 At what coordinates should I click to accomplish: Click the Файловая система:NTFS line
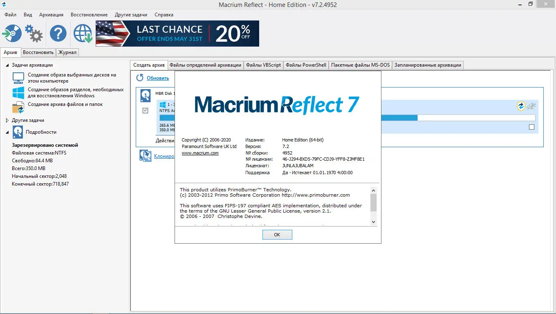pyautogui.click(x=39, y=153)
